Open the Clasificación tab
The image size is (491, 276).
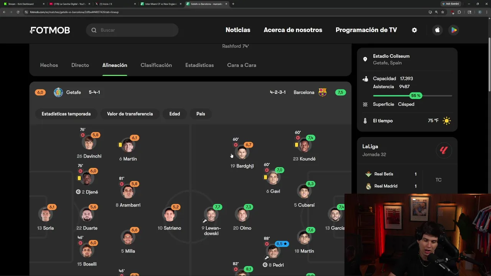[156, 65]
